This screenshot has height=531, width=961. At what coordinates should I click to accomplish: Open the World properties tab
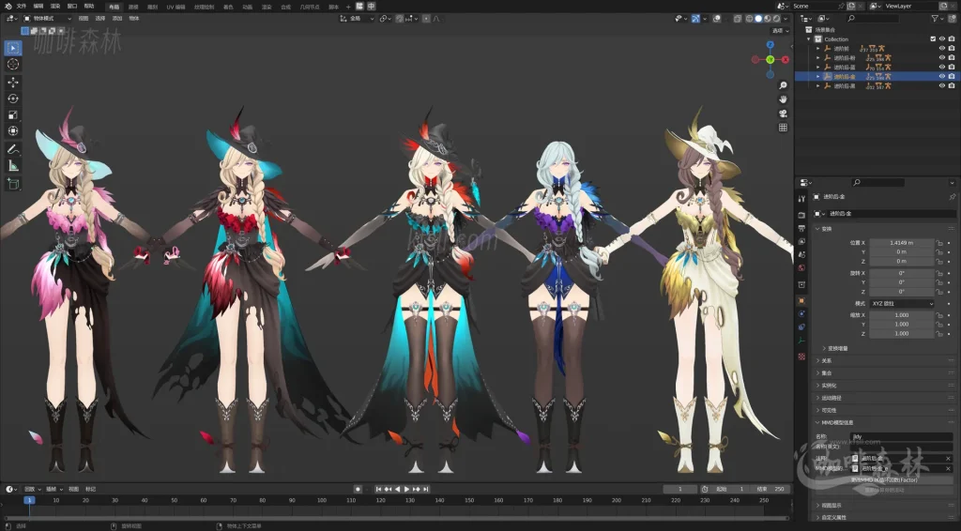(801, 267)
